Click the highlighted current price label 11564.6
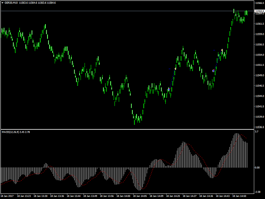Image resolution: width=265 pixels, height=199 pixels. click(x=259, y=11)
